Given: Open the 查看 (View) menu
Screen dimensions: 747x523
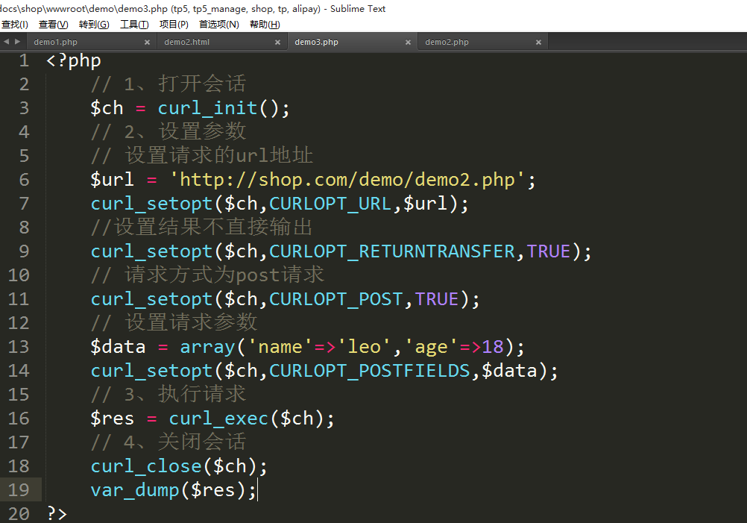Looking at the screenshot, I should tap(53, 25).
